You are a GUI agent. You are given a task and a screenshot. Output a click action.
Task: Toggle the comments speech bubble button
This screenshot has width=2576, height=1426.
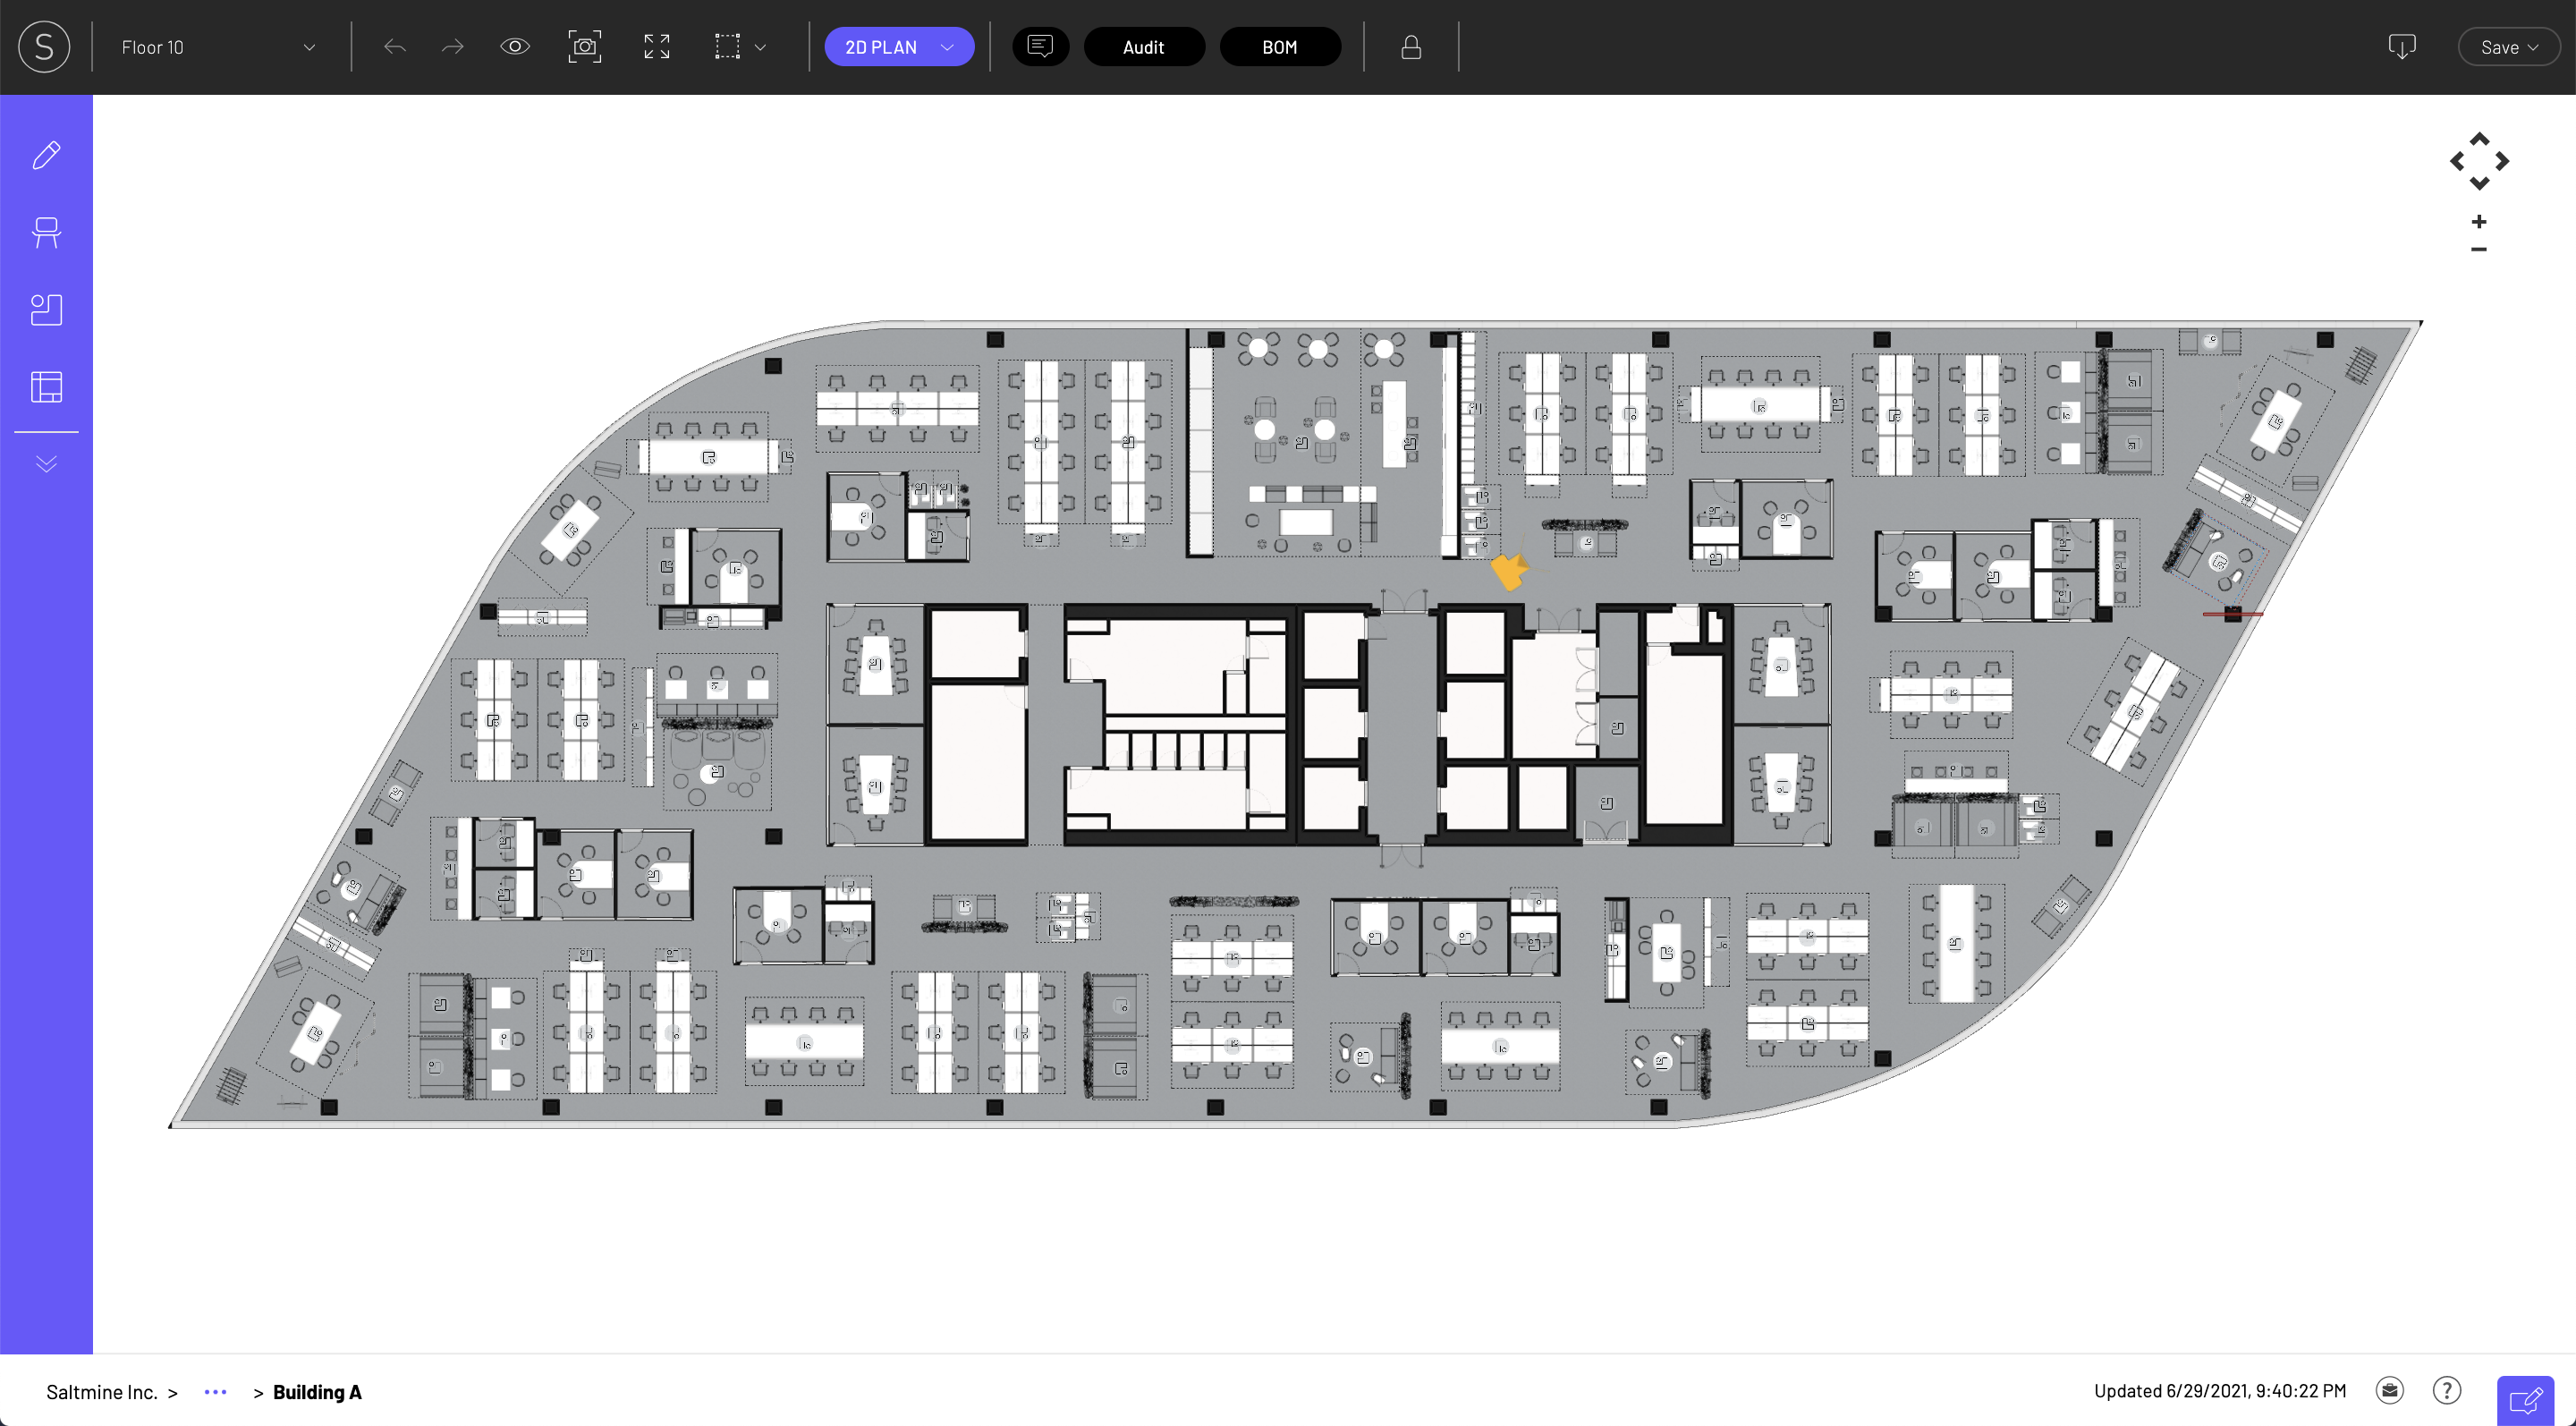tap(1040, 47)
